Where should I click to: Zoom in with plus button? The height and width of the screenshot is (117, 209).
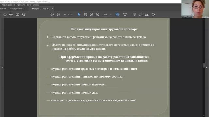coord(98,14)
